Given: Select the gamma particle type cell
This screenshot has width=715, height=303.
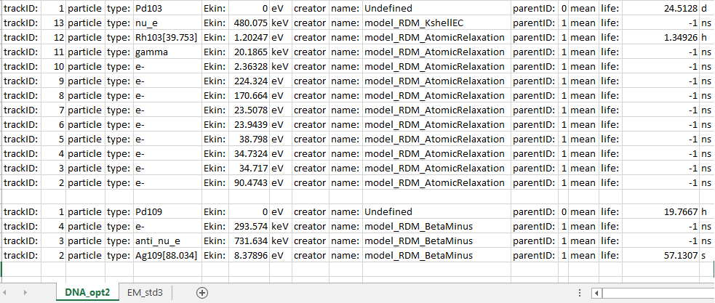Looking at the screenshot, I should 168,52.
